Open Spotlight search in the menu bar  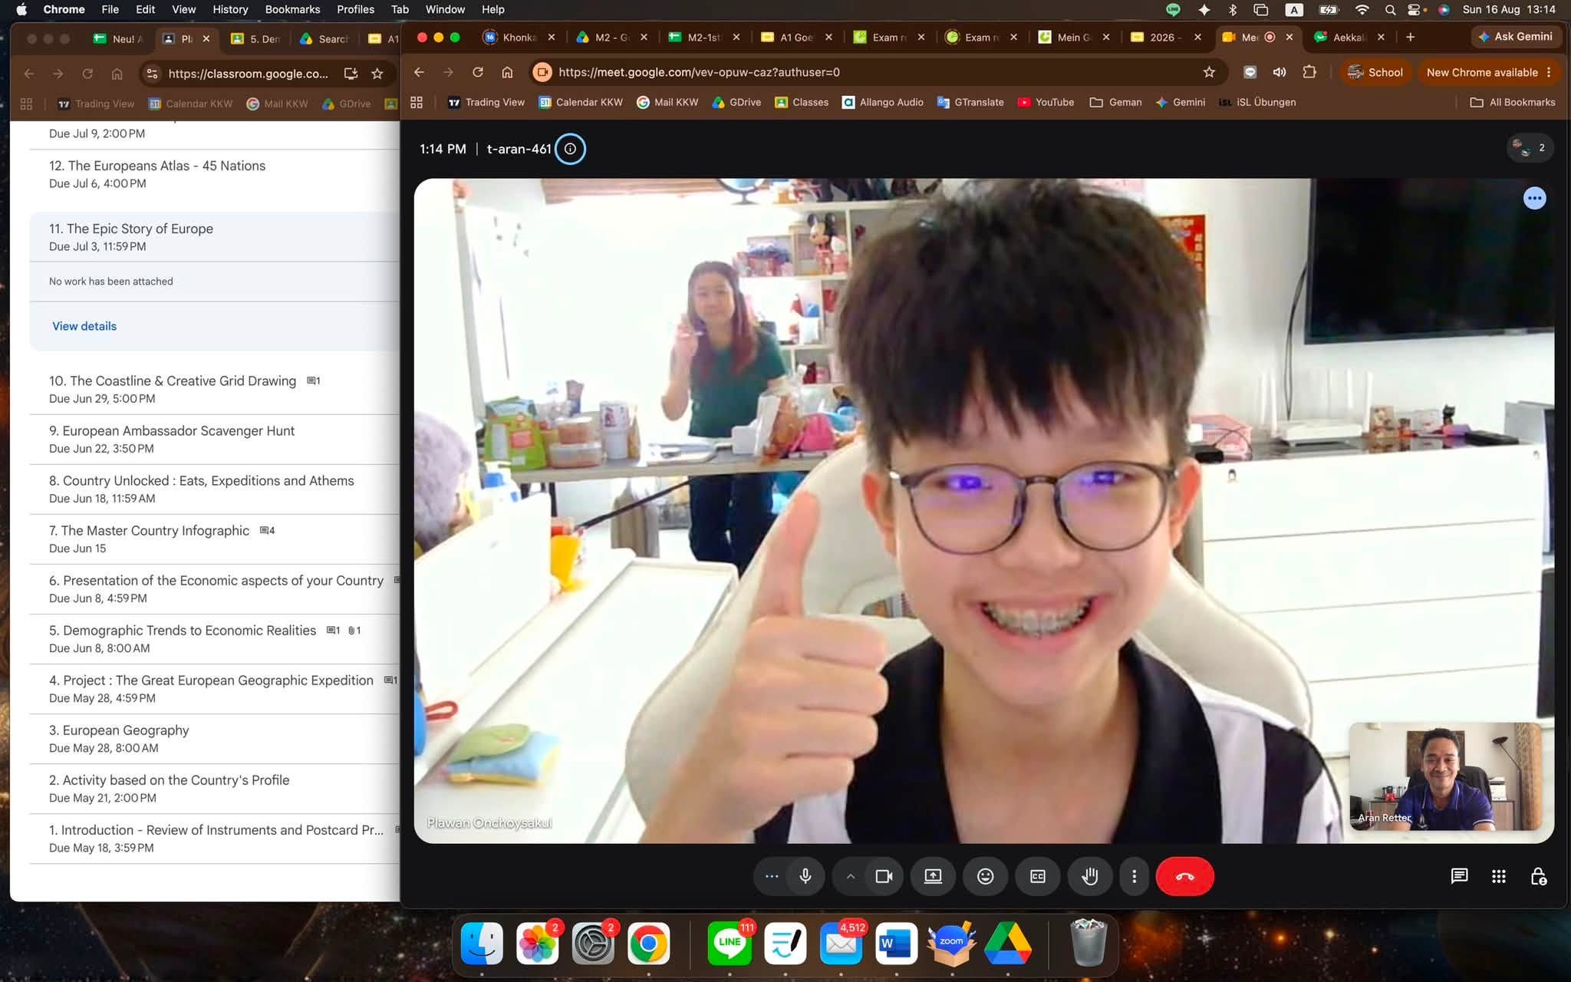[1390, 9]
